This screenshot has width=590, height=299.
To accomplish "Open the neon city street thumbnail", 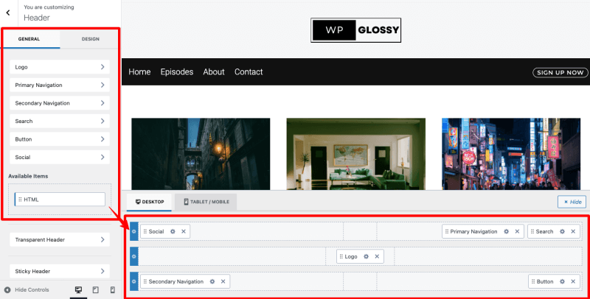I will pyautogui.click(x=511, y=154).
